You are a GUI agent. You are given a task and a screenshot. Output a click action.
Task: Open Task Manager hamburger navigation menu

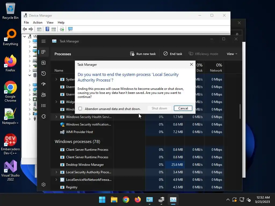(43, 41)
